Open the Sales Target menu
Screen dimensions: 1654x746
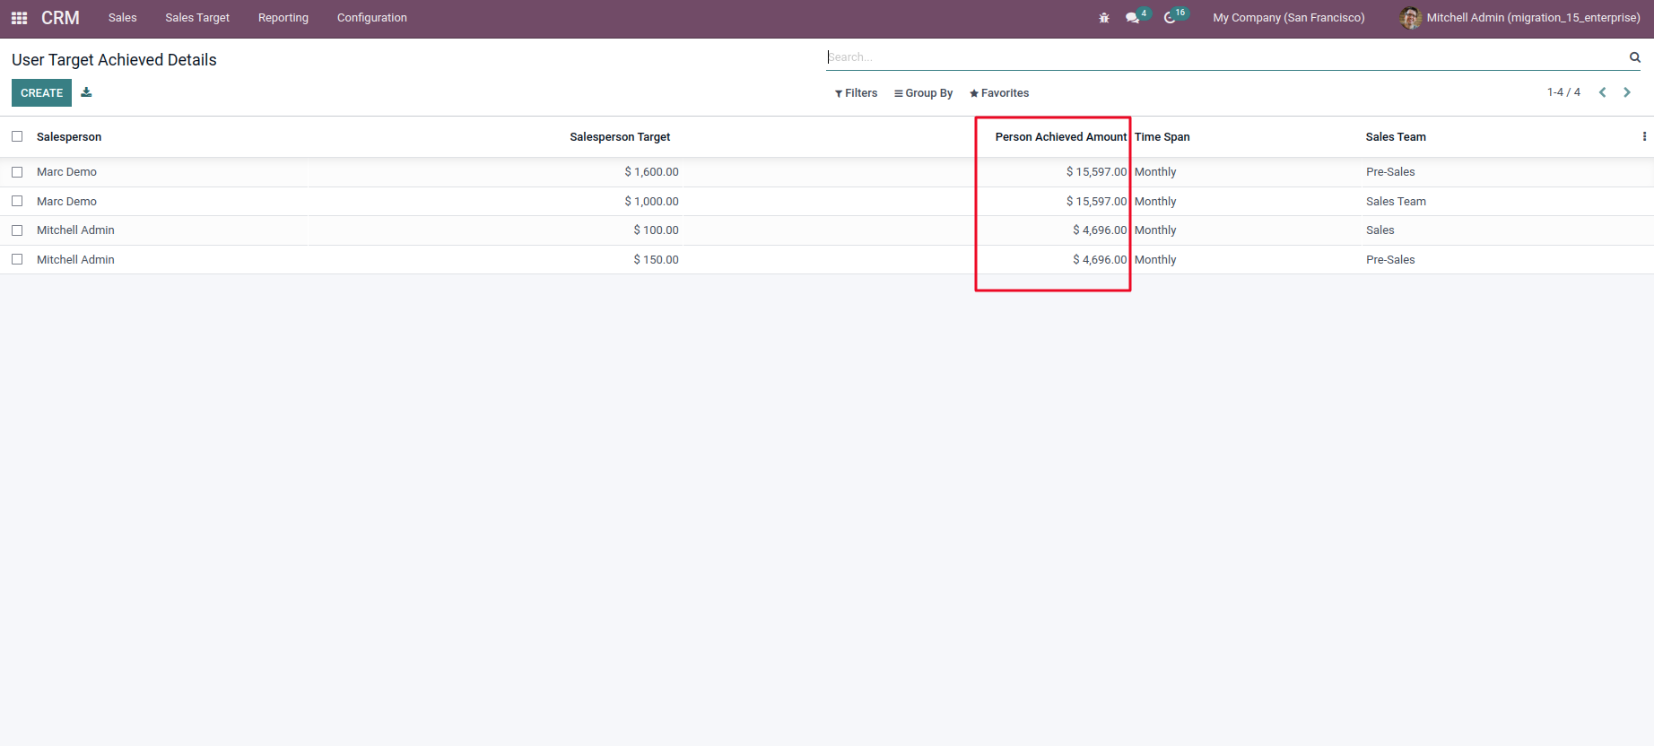197,18
